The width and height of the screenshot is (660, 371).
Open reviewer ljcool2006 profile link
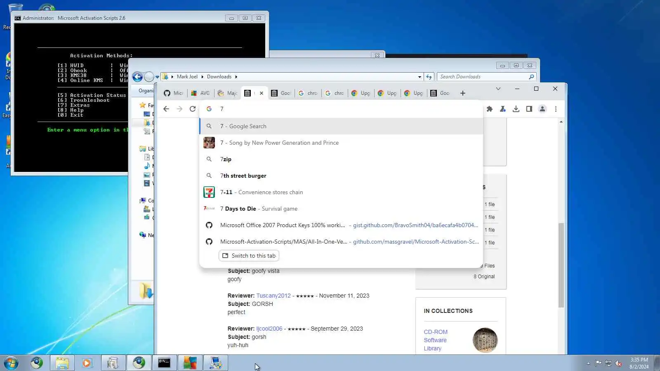(x=269, y=329)
